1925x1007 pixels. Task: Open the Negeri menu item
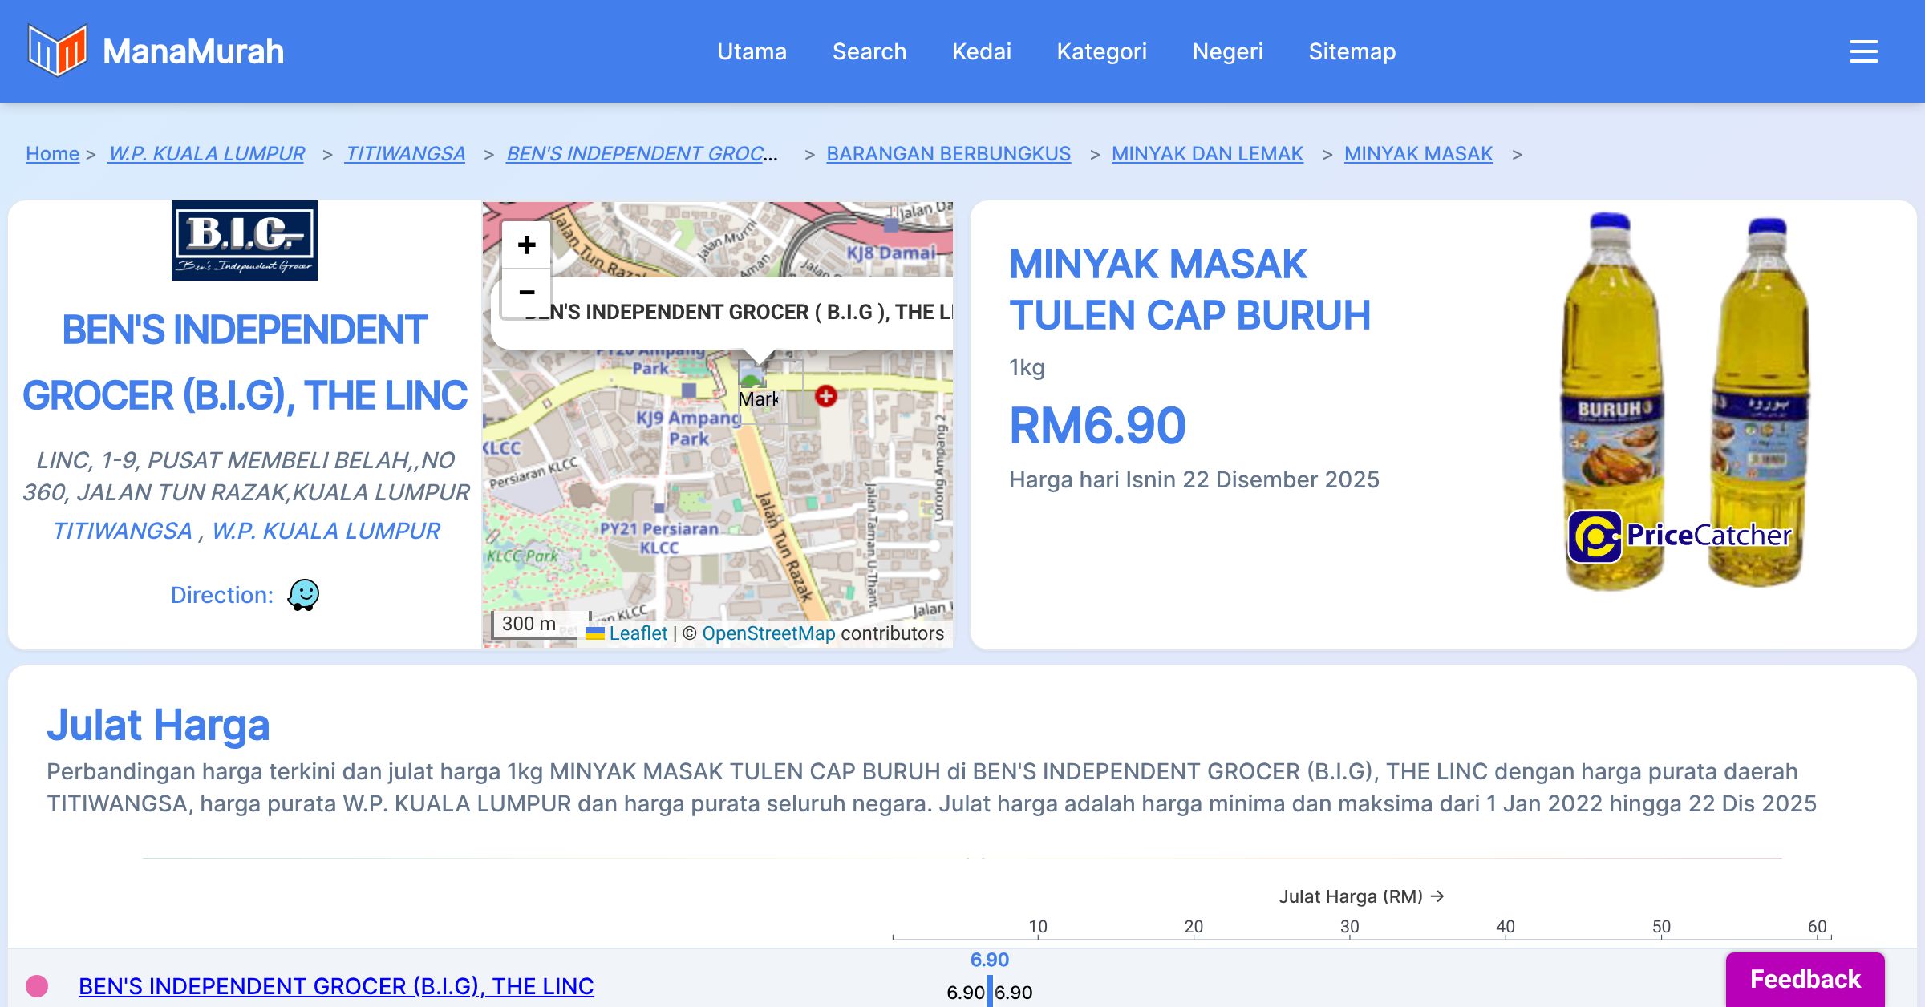tap(1227, 51)
